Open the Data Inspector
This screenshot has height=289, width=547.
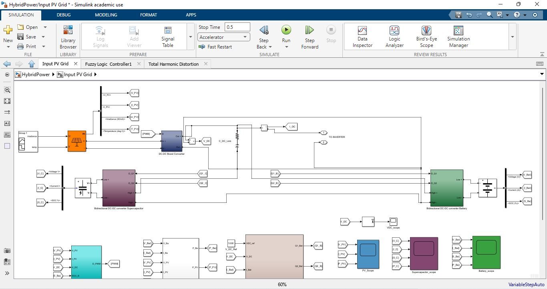[362, 36]
